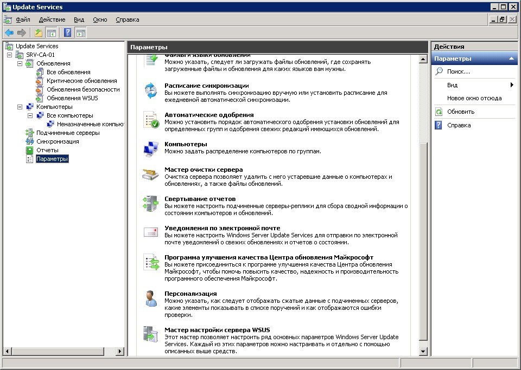Select Критические обновления in tree
The image size is (521, 370).
[x=82, y=81]
